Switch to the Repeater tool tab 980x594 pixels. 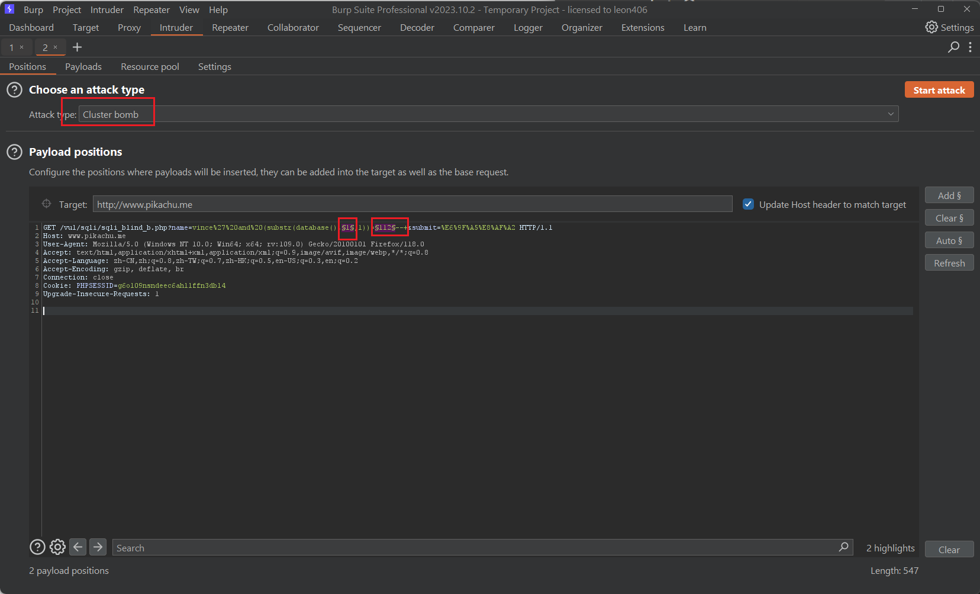230,28
